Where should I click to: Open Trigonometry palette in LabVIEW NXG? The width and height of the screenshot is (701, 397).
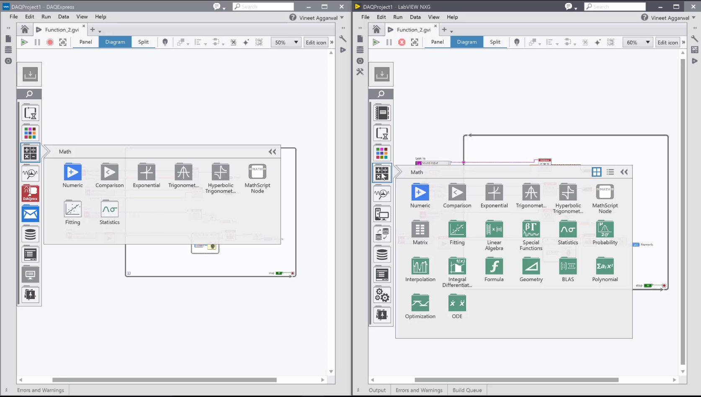click(x=531, y=196)
